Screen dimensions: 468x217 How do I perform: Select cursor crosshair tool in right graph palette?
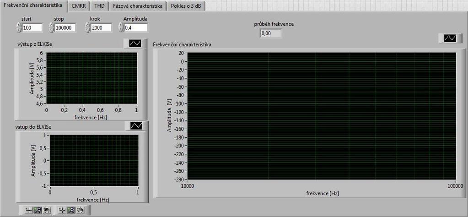pyautogui.click(x=62, y=210)
